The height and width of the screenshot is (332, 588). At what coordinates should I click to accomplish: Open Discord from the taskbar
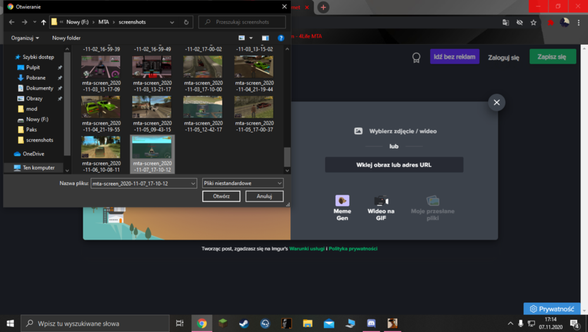coord(371,323)
